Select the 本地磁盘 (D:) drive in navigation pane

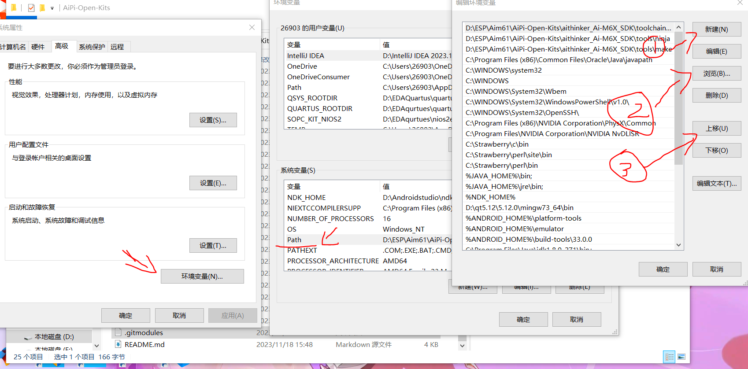tap(49, 336)
